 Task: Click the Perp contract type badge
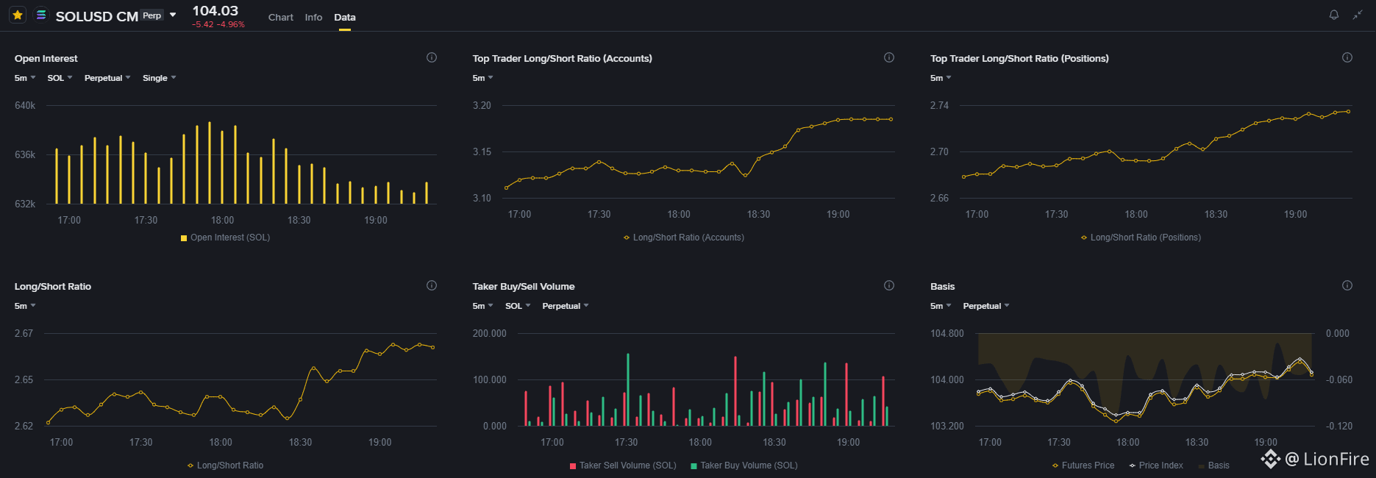[152, 15]
